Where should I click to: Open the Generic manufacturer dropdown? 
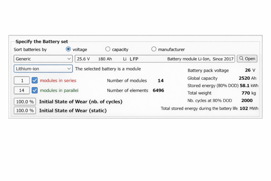coord(43,59)
